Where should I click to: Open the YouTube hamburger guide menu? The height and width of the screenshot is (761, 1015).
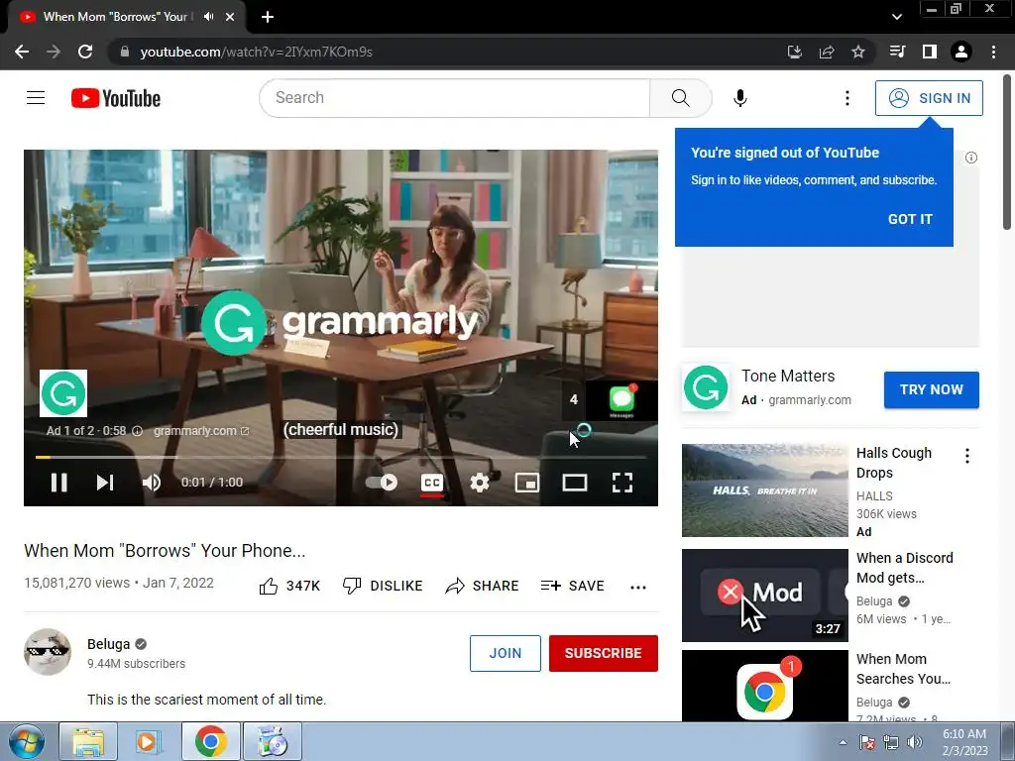click(36, 98)
